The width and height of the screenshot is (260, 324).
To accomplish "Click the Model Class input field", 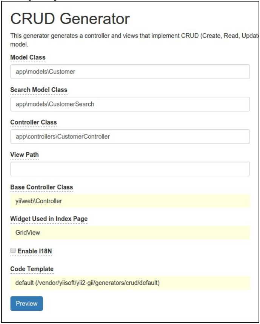I will [x=130, y=72].
